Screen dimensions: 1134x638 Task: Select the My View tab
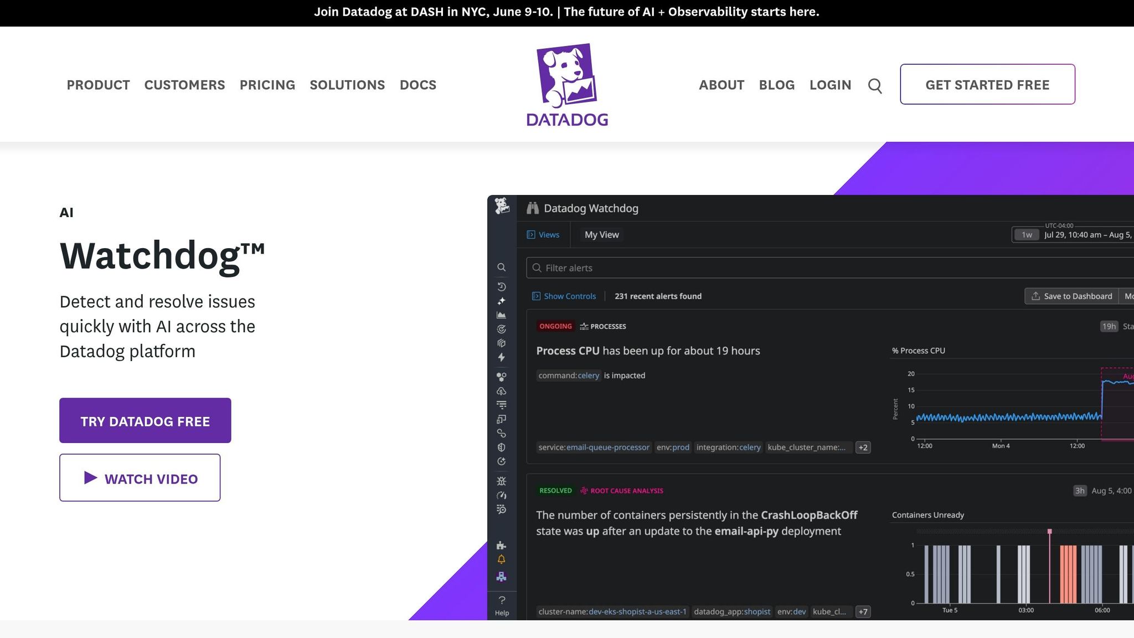(602, 235)
